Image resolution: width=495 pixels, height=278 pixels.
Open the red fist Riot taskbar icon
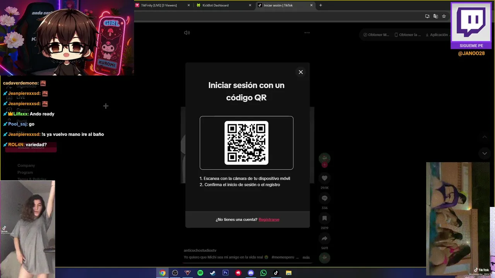click(x=238, y=273)
